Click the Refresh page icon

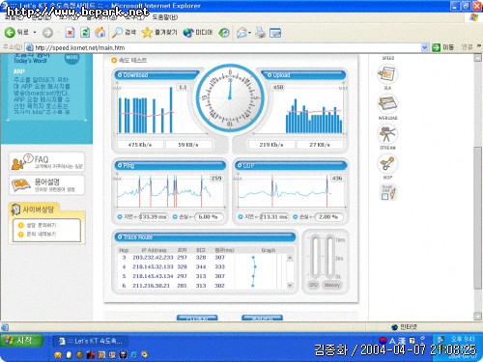tap(85, 32)
